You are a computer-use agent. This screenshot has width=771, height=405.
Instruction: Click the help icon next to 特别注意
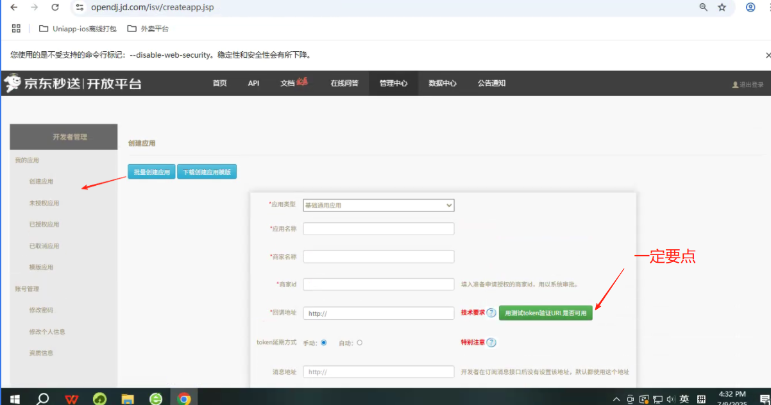click(x=491, y=342)
